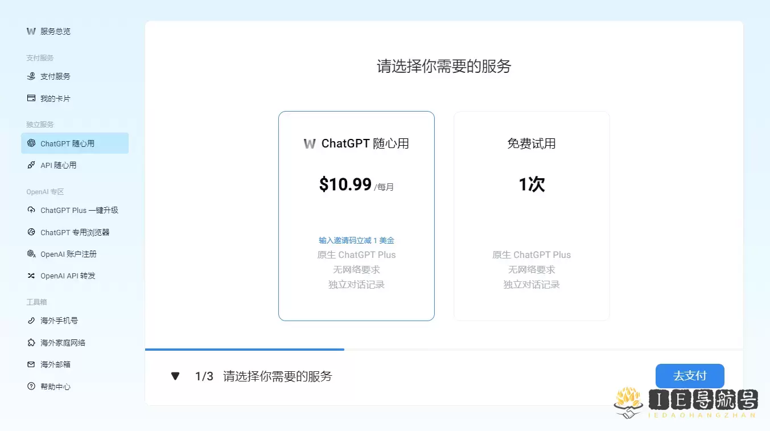Click the /每月 billing period text

[x=384, y=187]
